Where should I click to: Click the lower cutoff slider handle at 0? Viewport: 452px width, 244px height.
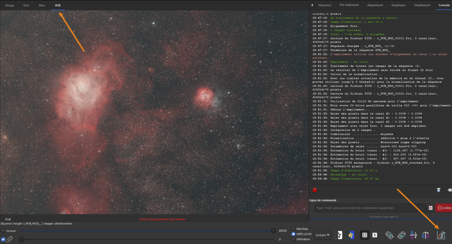coord(21,239)
